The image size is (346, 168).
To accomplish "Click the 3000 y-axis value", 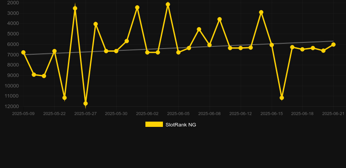I will pyautogui.click(x=13, y=13).
